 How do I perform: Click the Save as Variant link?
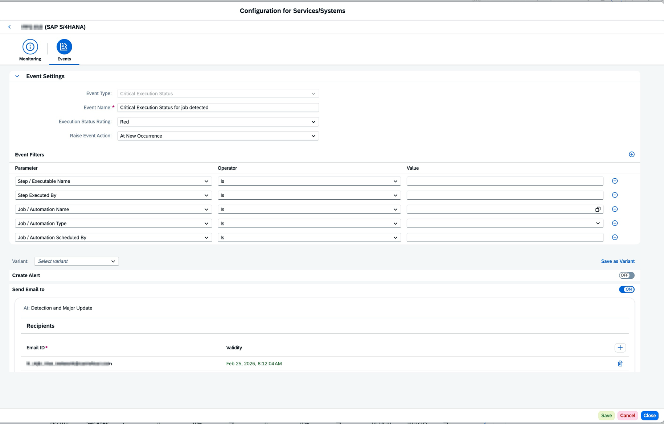click(618, 261)
